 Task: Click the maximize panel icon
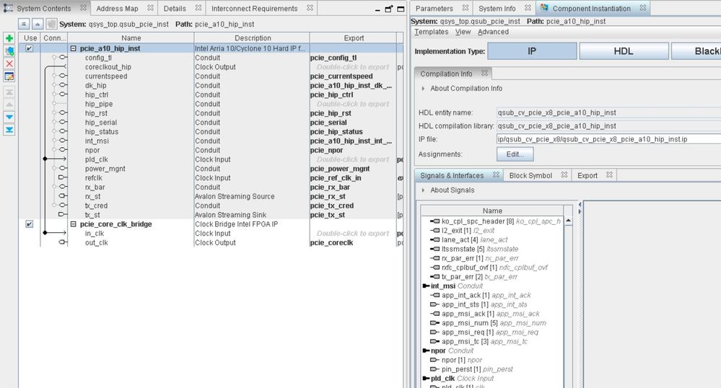[401, 9]
